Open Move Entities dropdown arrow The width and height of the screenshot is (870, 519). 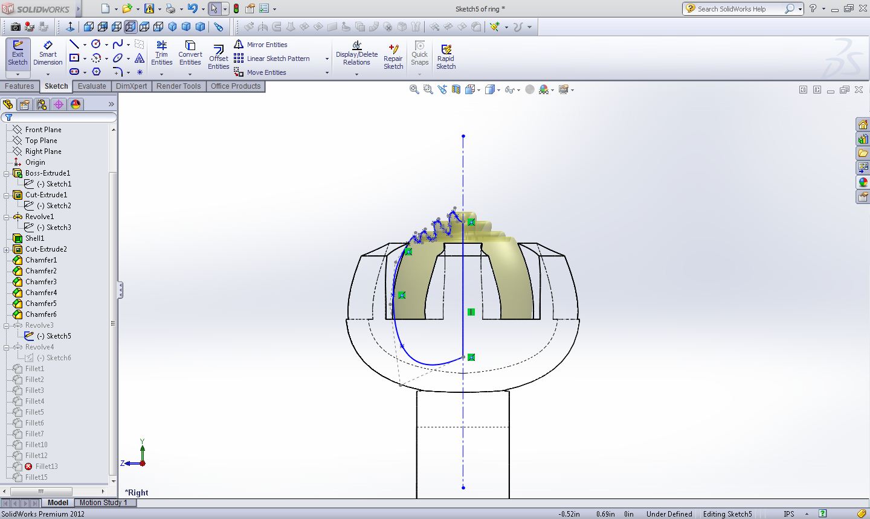tap(327, 72)
